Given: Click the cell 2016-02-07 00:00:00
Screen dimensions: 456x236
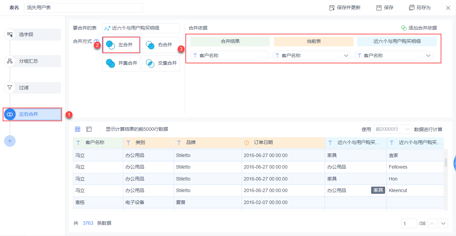Looking at the screenshot, I should coord(284,202).
